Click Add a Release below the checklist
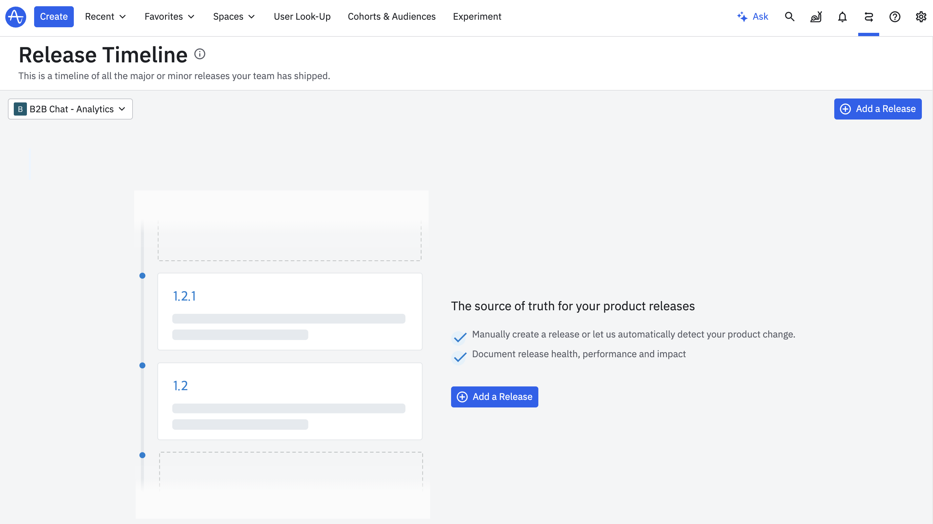The image size is (933, 524). coord(494,397)
